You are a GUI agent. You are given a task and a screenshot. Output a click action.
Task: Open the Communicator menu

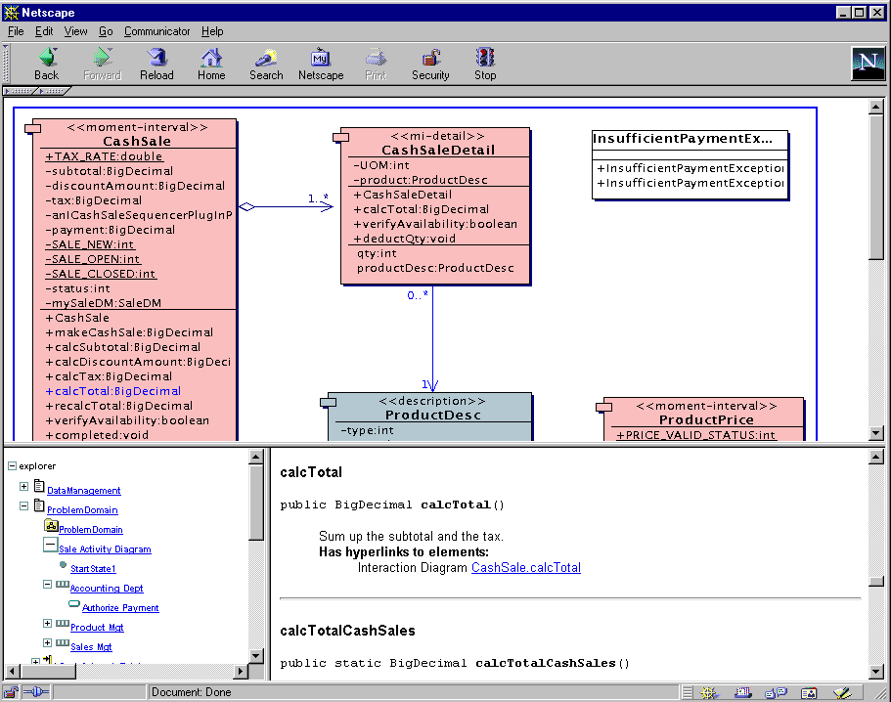[156, 31]
